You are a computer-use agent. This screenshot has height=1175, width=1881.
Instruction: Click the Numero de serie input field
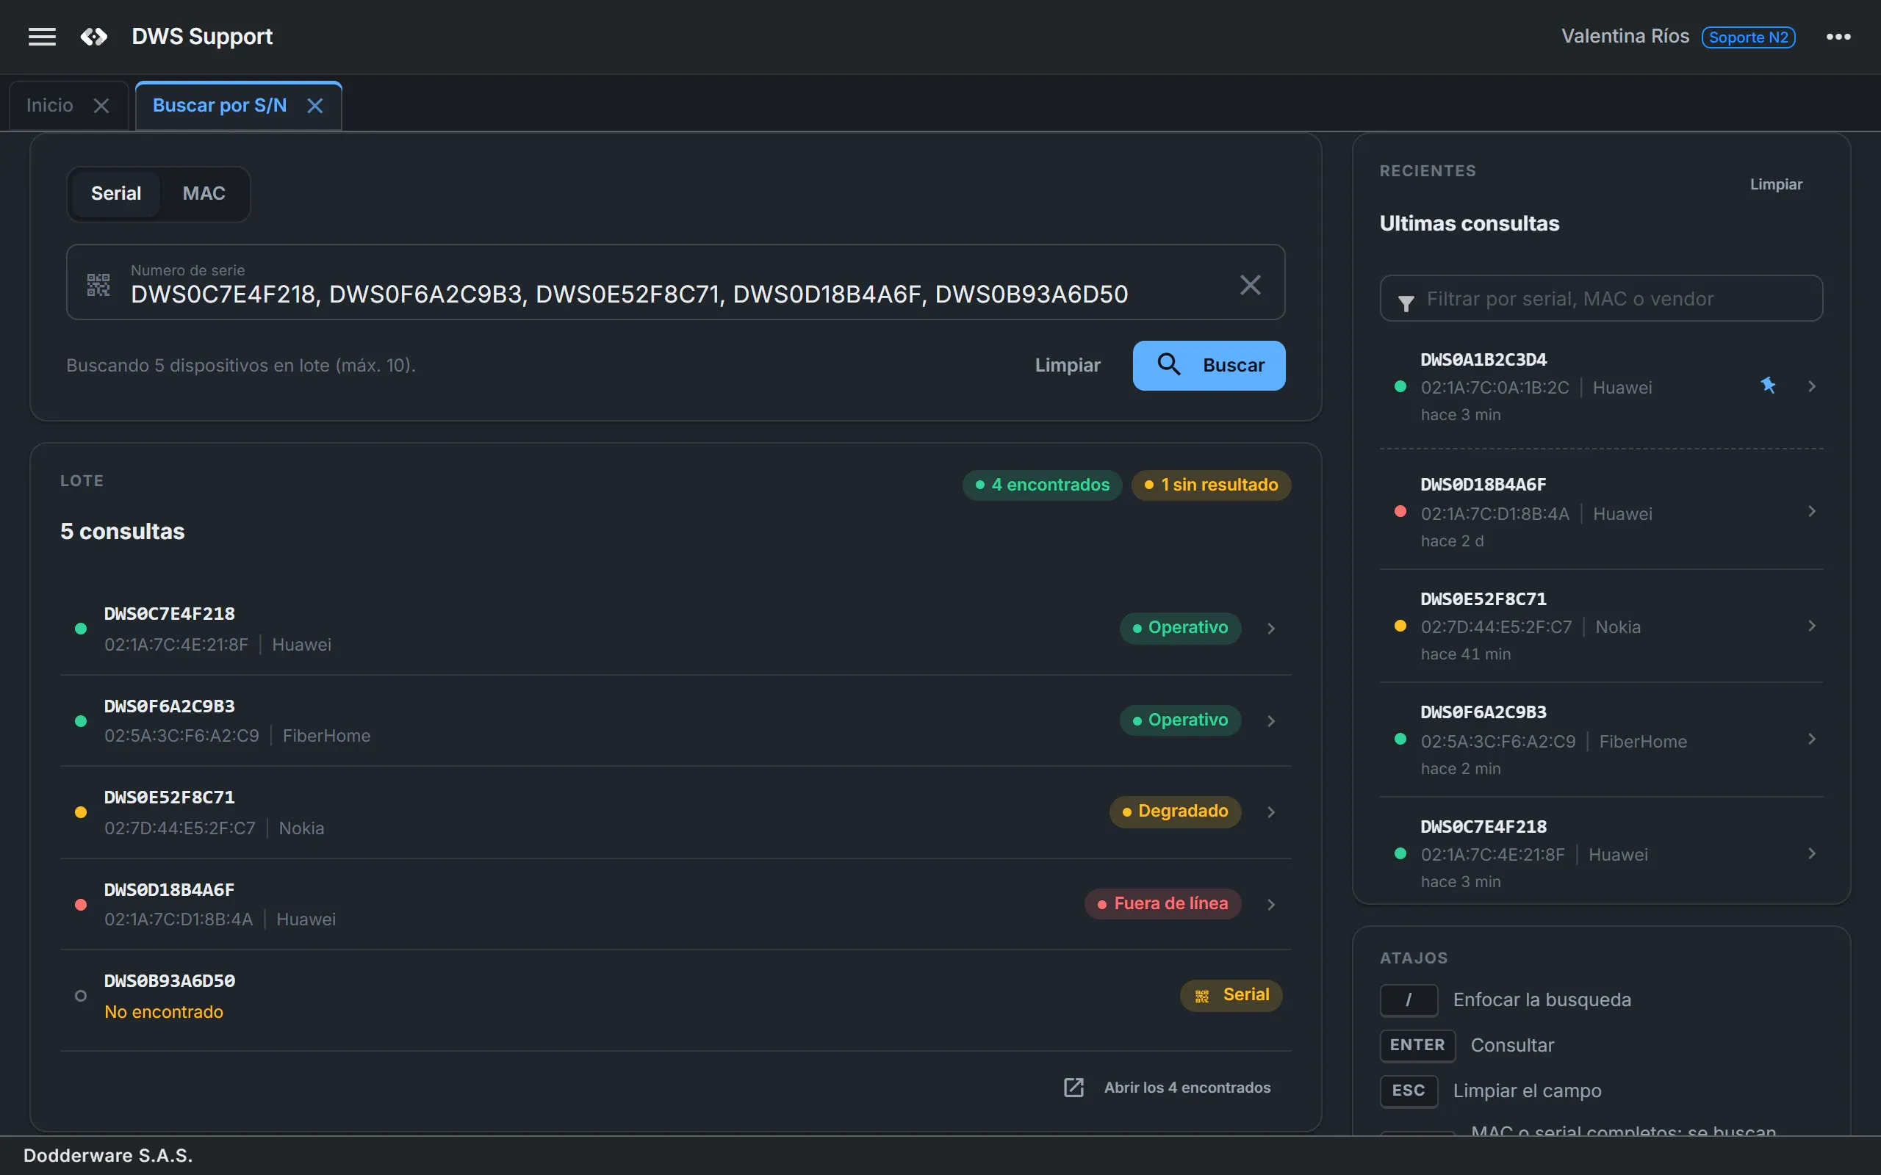[x=675, y=282]
